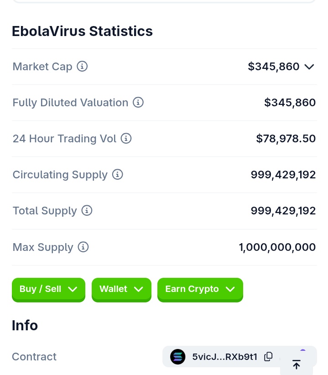Click the Market Cap info icon

pyautogui.click(x=82, y=66)
